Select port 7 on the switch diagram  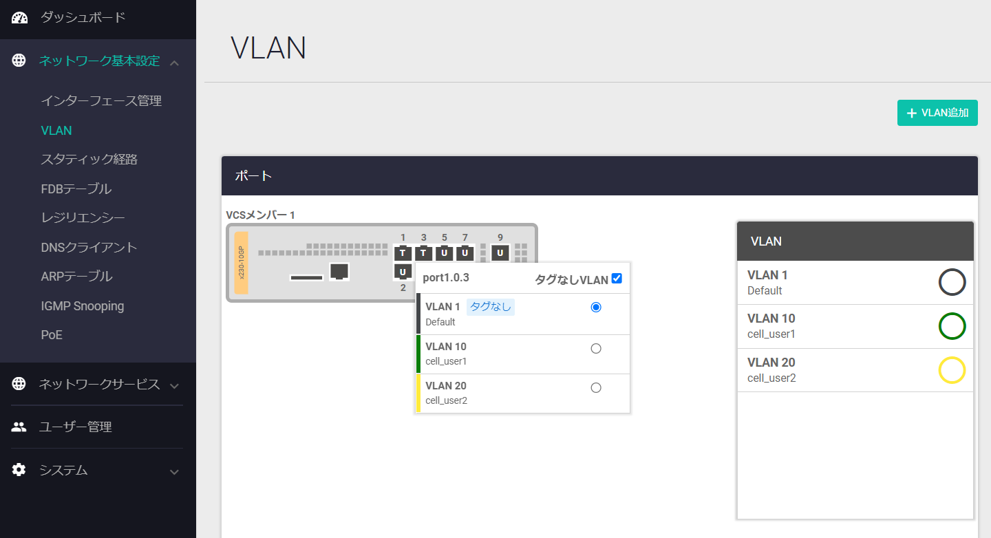(x=465, y=253)
